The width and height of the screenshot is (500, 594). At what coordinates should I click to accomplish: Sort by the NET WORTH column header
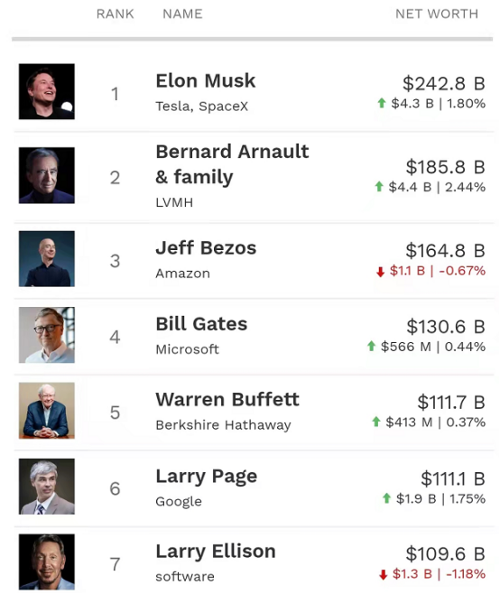(x=437, y=14)
